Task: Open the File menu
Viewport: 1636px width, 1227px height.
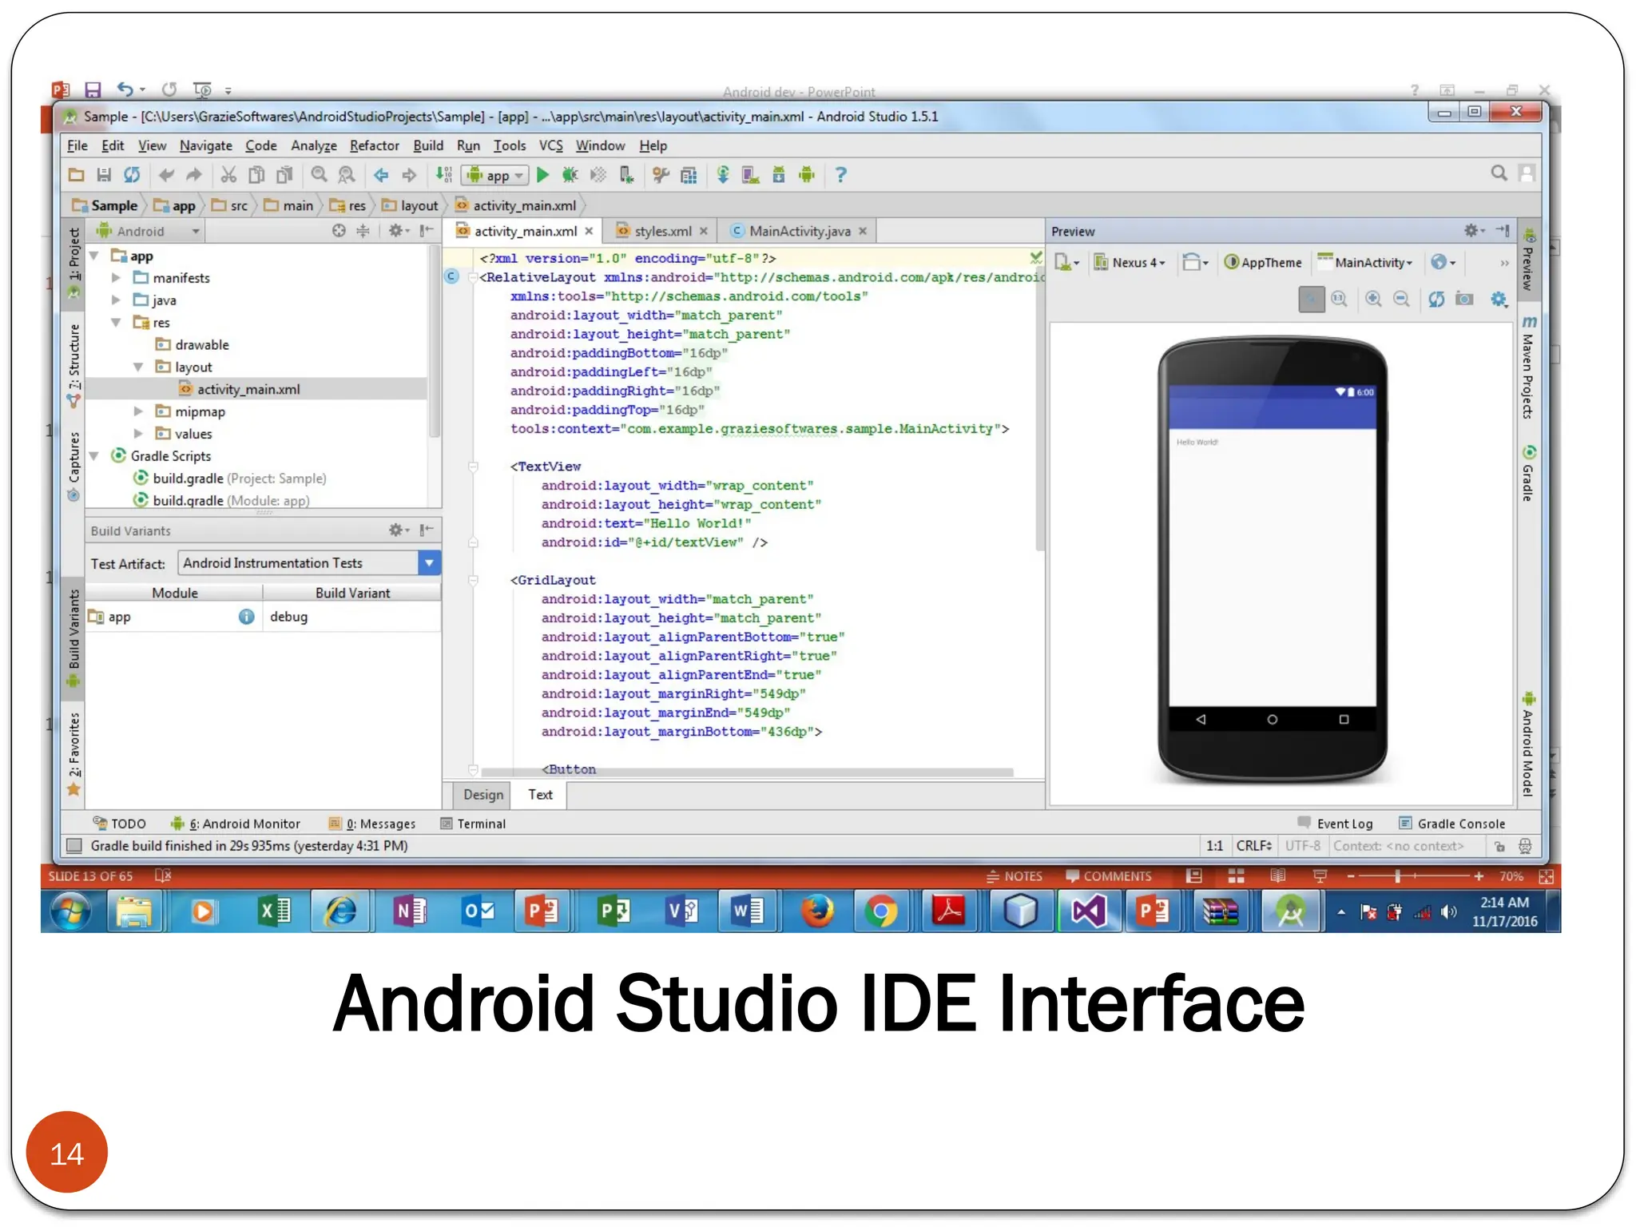Action: pyautogui.click(x=77, y=145)
